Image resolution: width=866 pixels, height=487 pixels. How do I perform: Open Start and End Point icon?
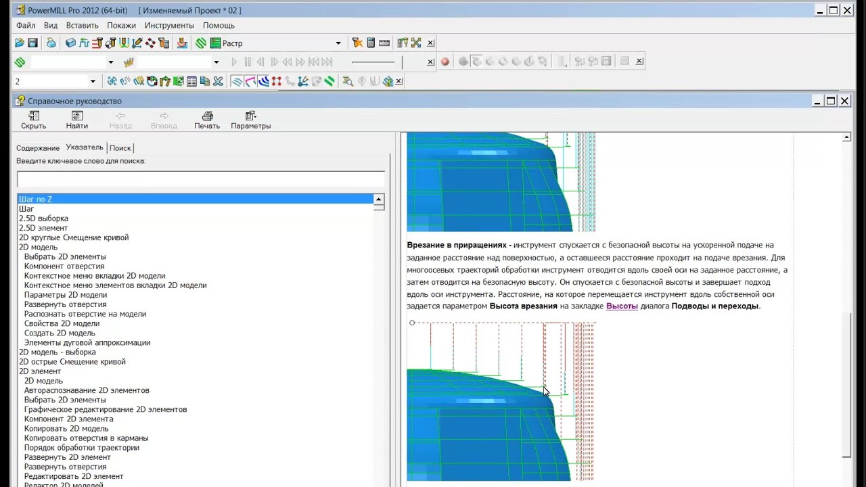(x=110, y=43)
